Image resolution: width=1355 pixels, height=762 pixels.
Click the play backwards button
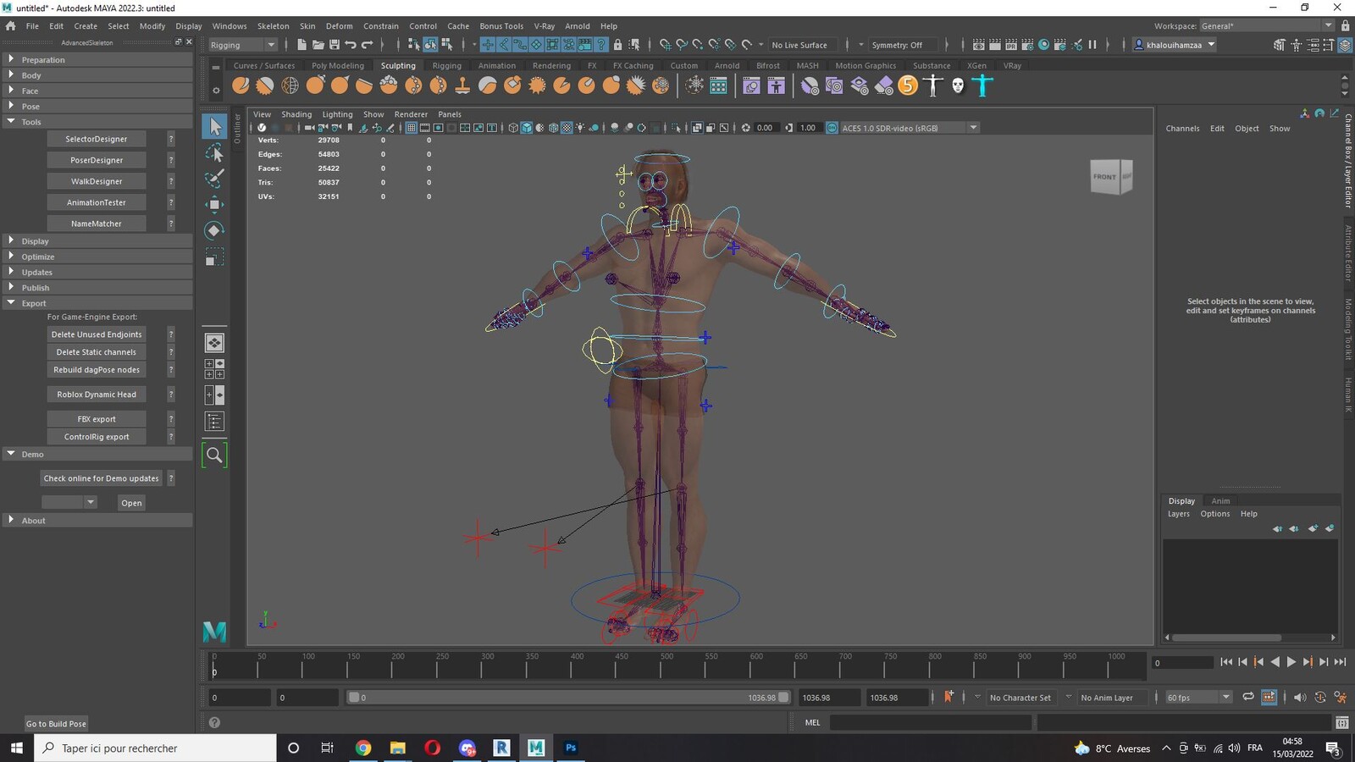click(1275, 662)
